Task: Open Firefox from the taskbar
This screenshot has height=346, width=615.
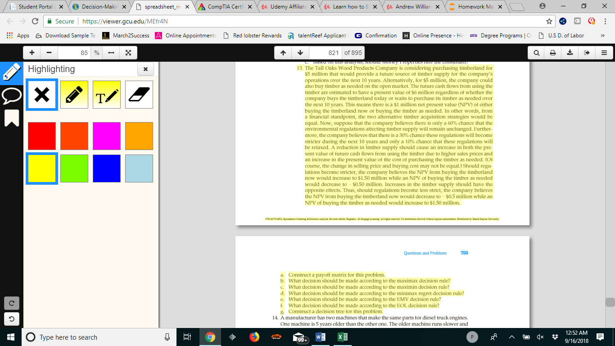Action: pyautogui.click(x=254, y=337)
